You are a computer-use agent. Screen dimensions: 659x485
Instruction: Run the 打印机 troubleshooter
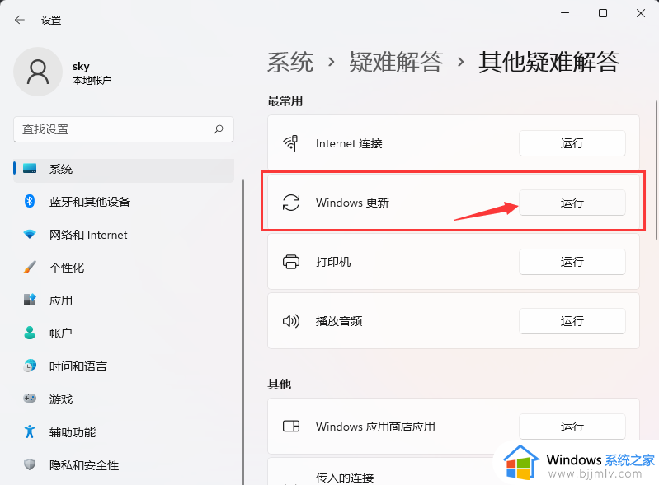[x=572, y=262]
